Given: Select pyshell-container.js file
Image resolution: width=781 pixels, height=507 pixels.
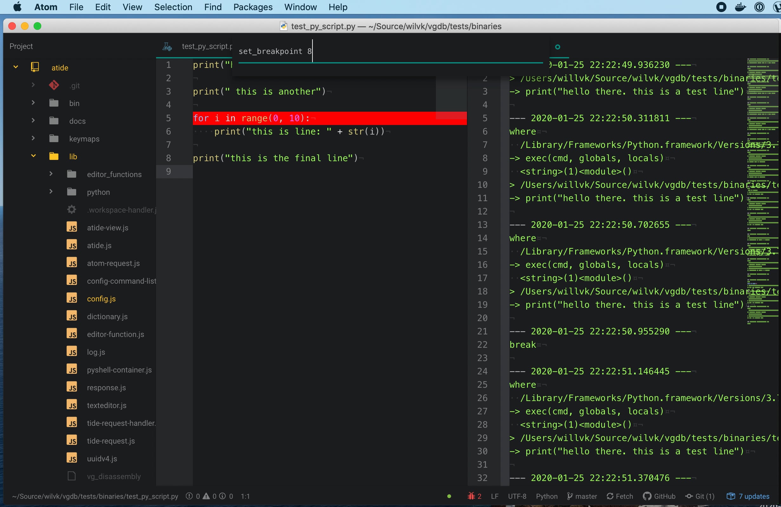Looking at the screenshot, I should click(x=119, y=370).
